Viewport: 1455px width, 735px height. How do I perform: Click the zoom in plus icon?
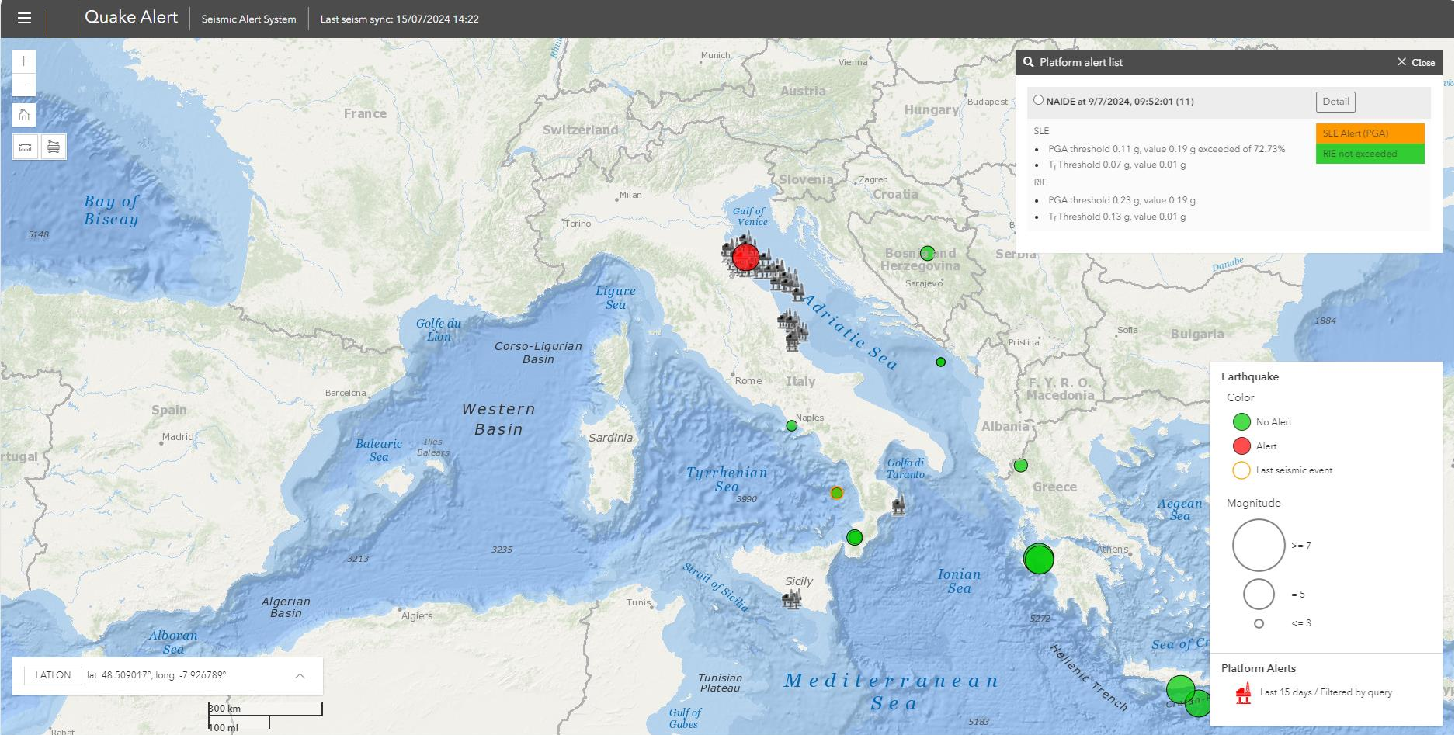coord(23,61)
